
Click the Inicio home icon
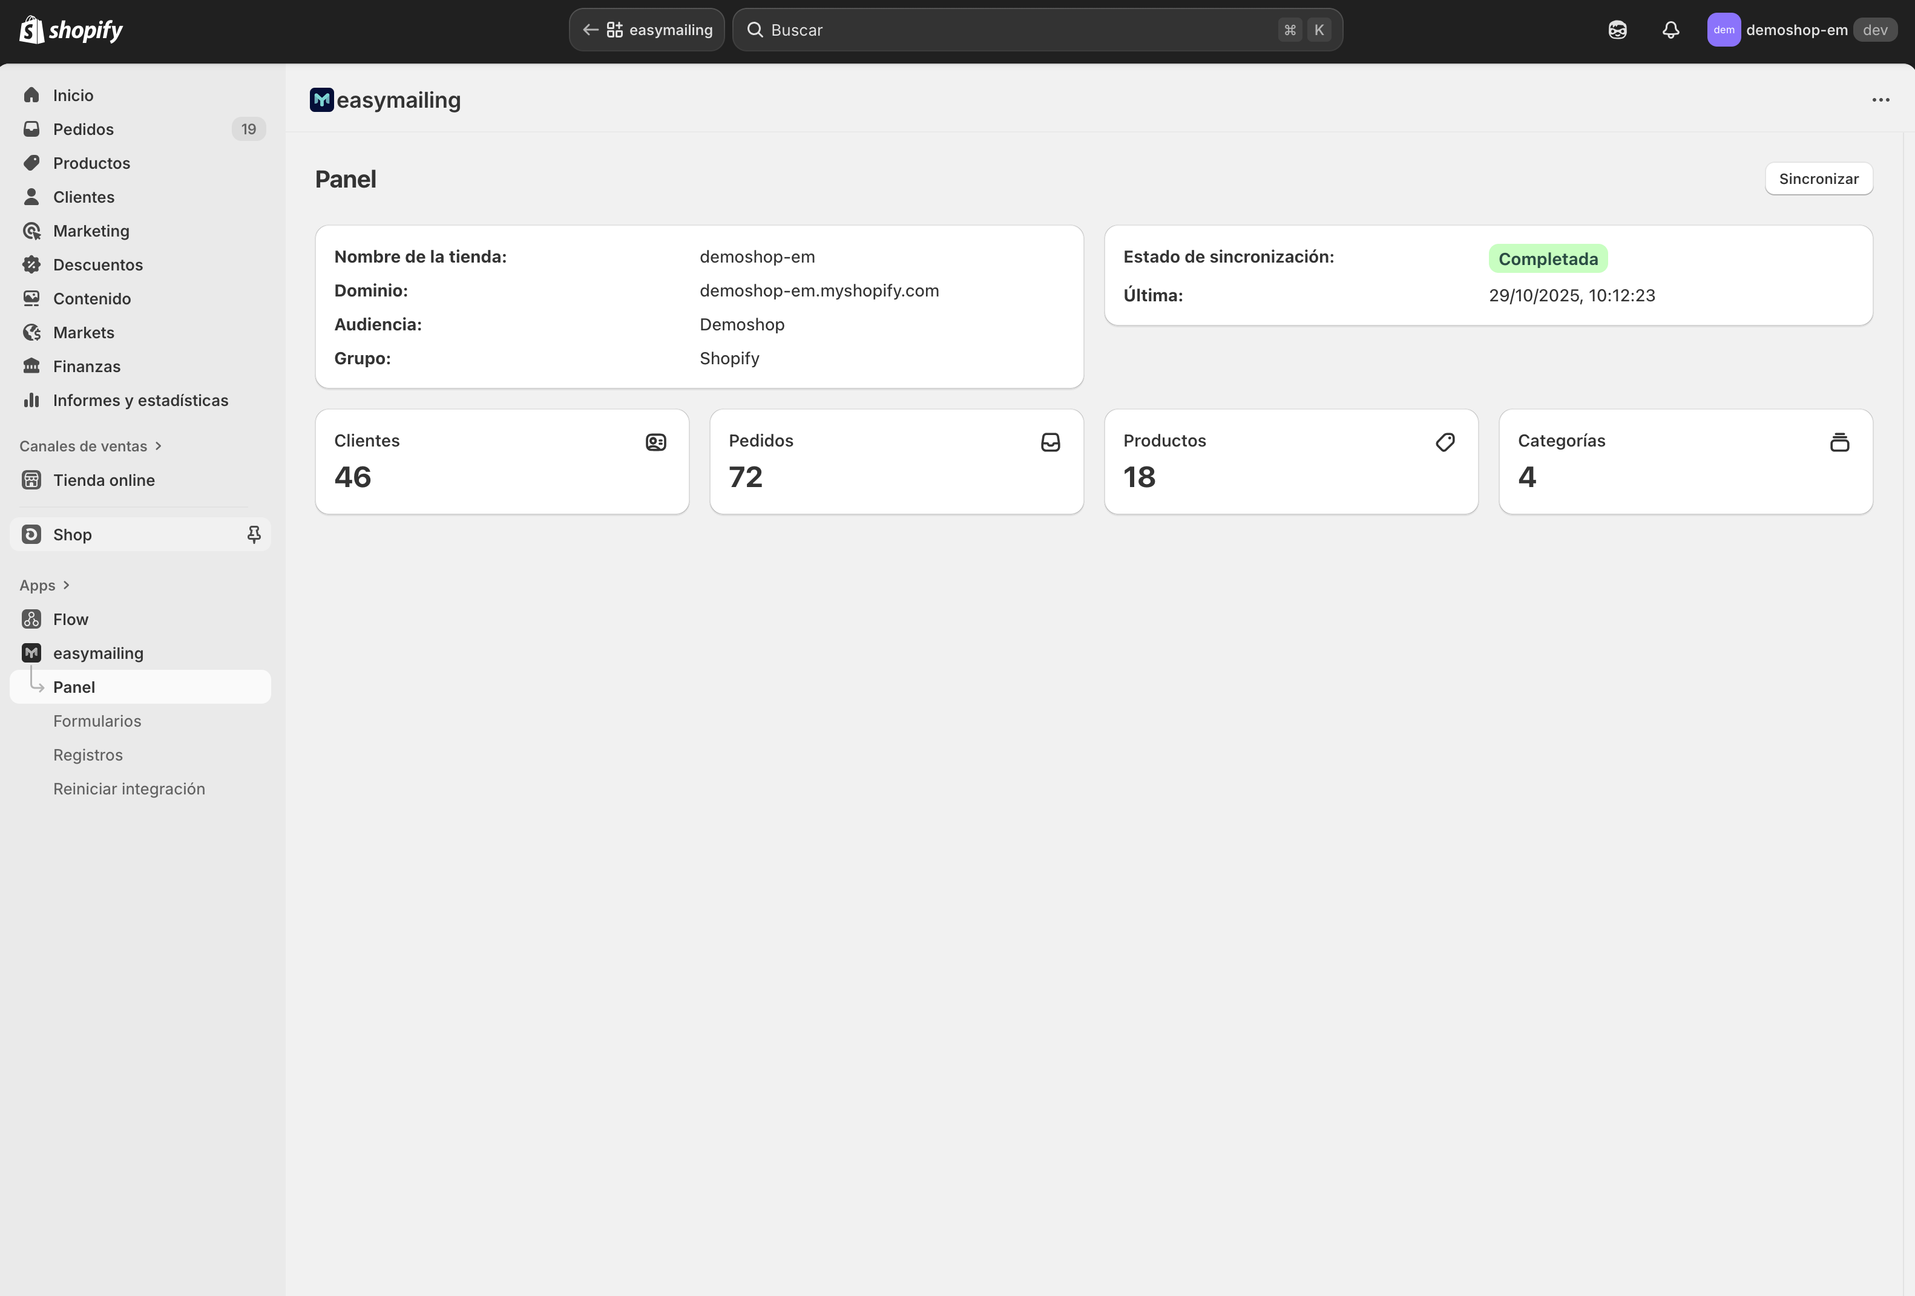tap(31, 95)
